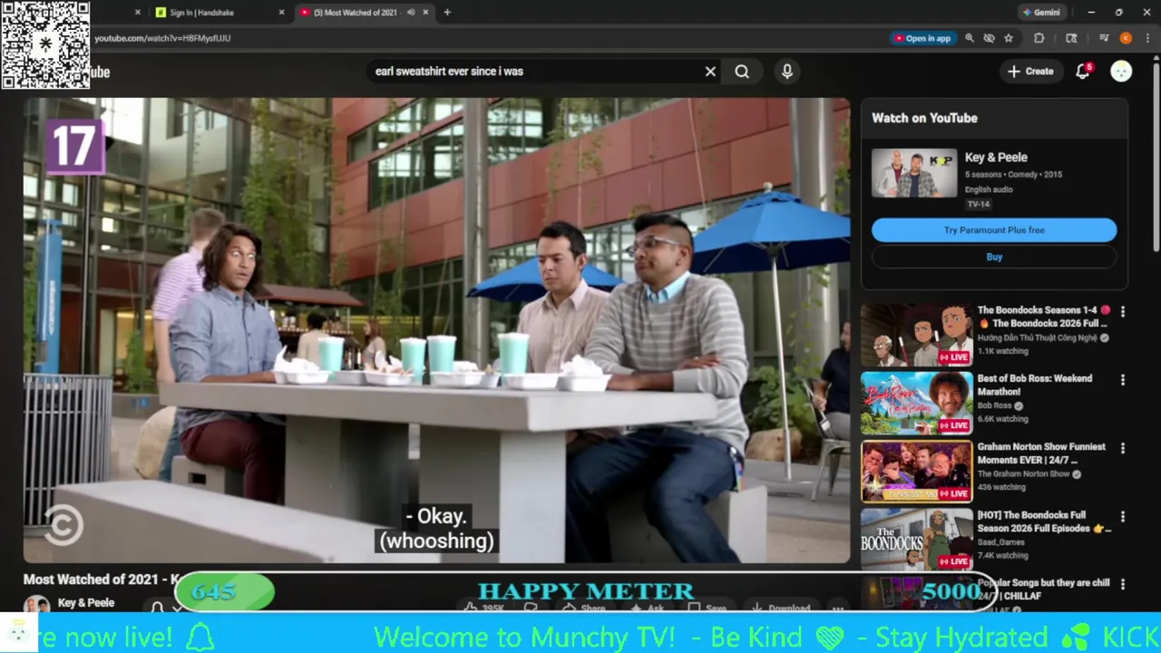This screenshot has height=653, width=1161.
Task: Clear the YouTube search query
Action: [x=710, y=72]
